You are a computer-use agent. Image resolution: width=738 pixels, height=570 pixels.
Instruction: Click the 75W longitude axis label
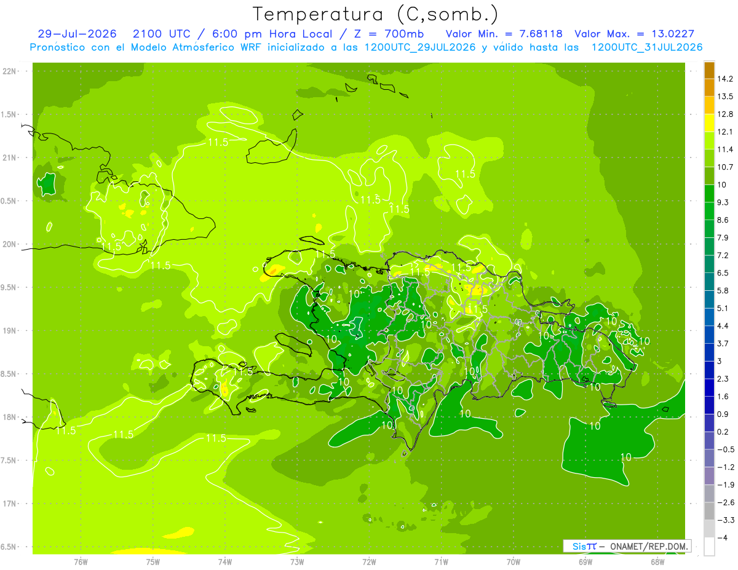click(x=153, y=561)
